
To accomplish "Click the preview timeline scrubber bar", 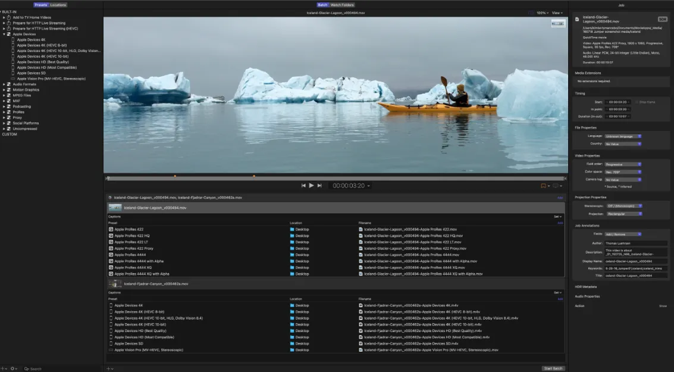I will [336, 179].
